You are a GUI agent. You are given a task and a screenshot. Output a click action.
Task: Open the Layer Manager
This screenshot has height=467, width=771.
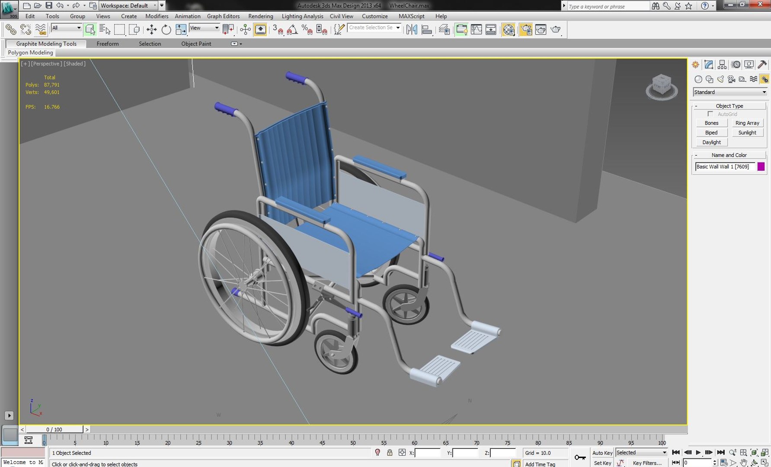[444, 29]
